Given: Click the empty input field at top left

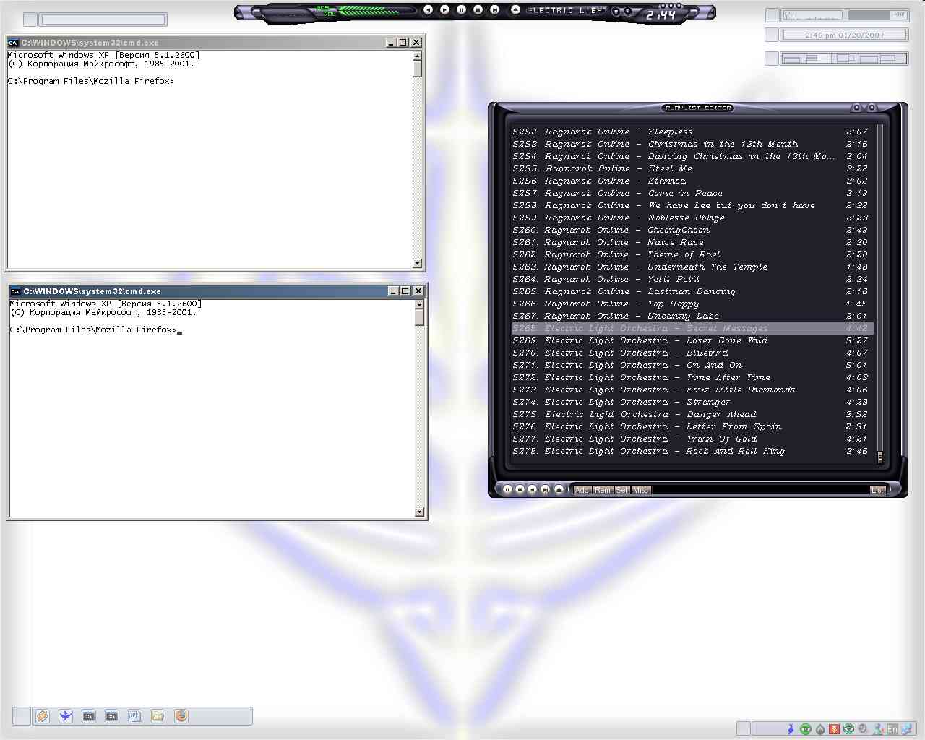Looking at the screenshot, I should click(x=103, y=20).
